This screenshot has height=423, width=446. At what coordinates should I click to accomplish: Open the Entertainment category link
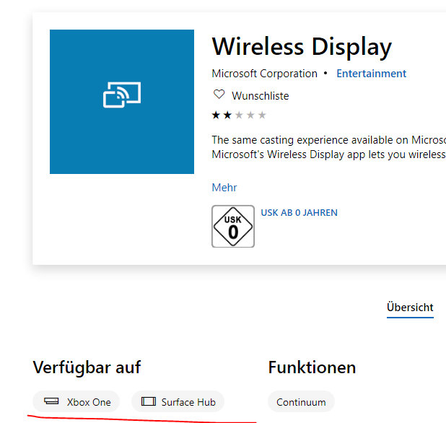(371, 74)
